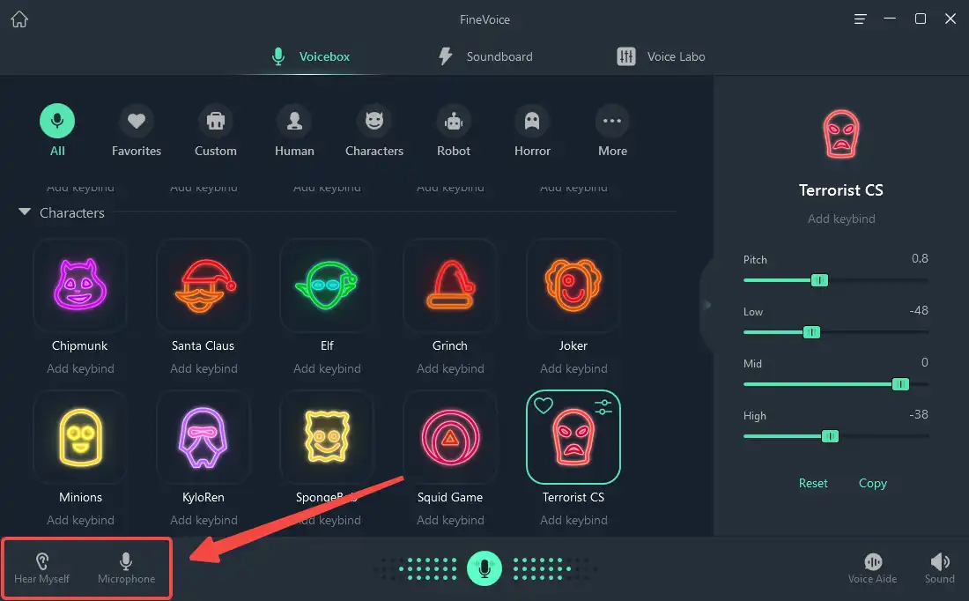
Task: Toggle the Microphone button at bottom left
Action: coord(126,568)
